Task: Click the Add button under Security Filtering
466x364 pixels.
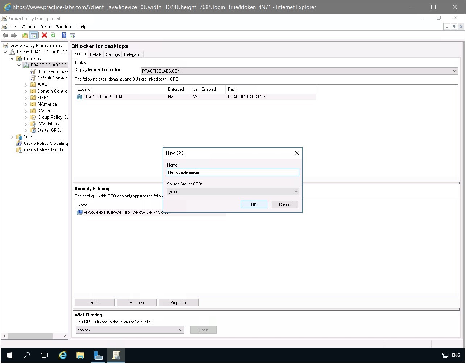Action: (x=94, y=302)
